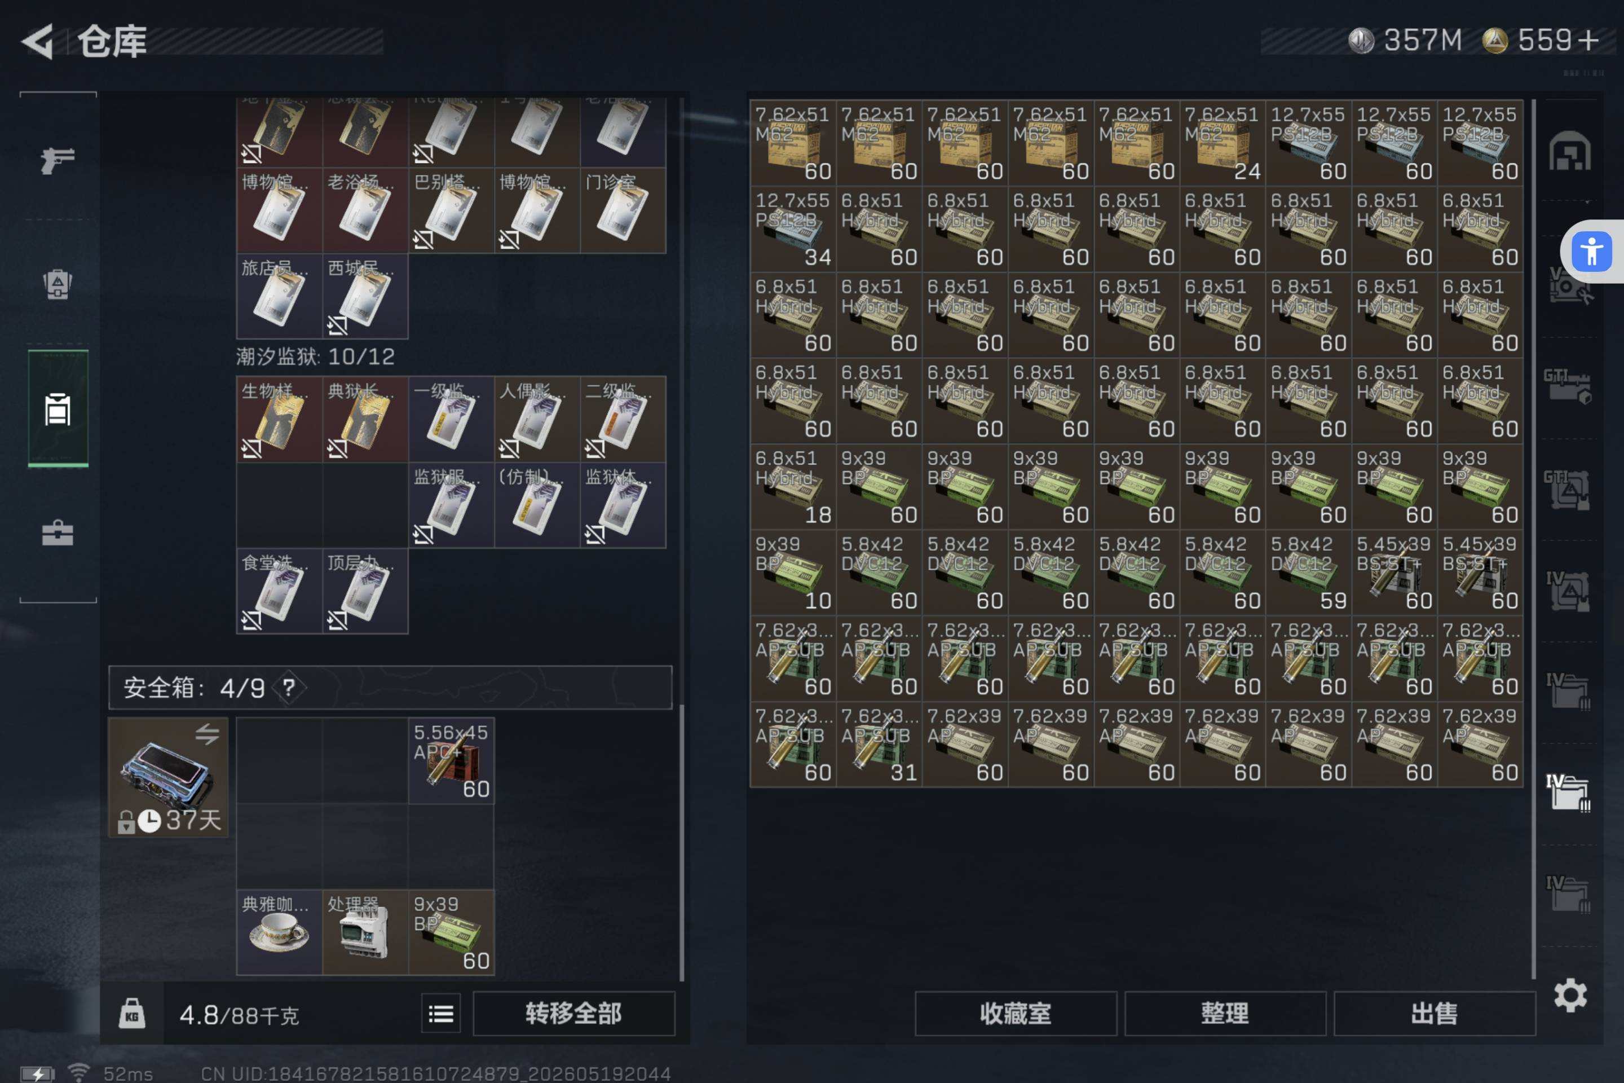Select the 5.56x45 APC+ ammo in safe box

(x=451, y=760)
